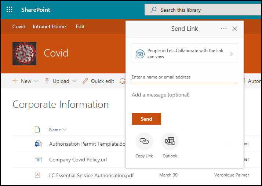
Task: Click the Outlook share icon
Action: tap(170, 142)
